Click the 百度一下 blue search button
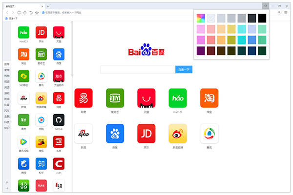This screenshot has width=293, height=195. [x=184, y=70]
